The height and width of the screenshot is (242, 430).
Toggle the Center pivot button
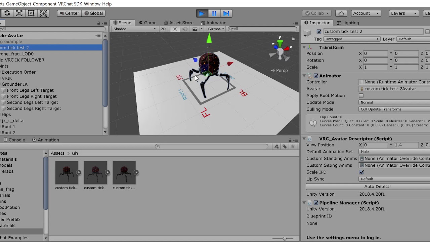69,13
